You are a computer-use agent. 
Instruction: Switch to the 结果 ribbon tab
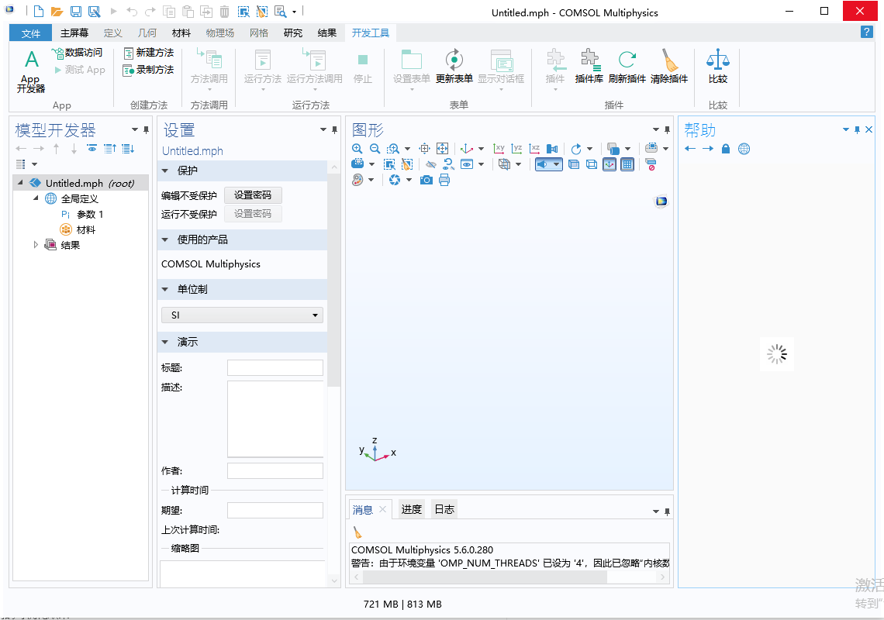click(327, 33)
